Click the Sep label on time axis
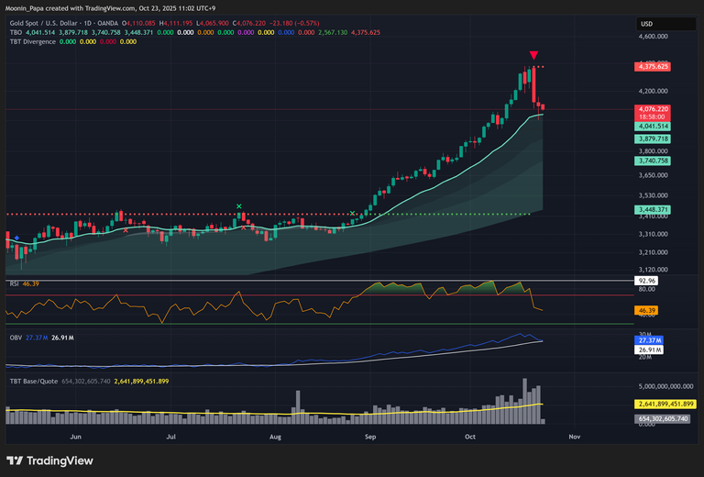 click(370, 438)
